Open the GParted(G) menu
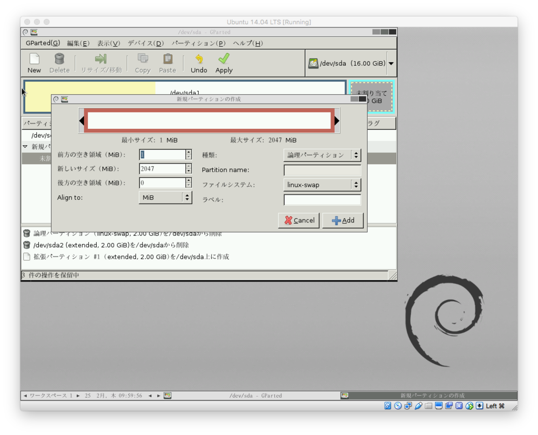538x435 pixels. (x=43, y=43)
